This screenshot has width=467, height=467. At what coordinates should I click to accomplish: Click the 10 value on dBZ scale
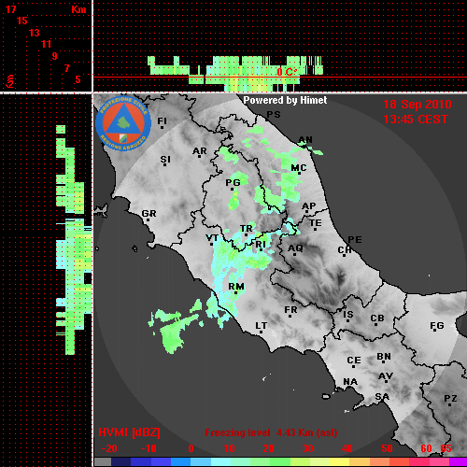pos(230,448)
